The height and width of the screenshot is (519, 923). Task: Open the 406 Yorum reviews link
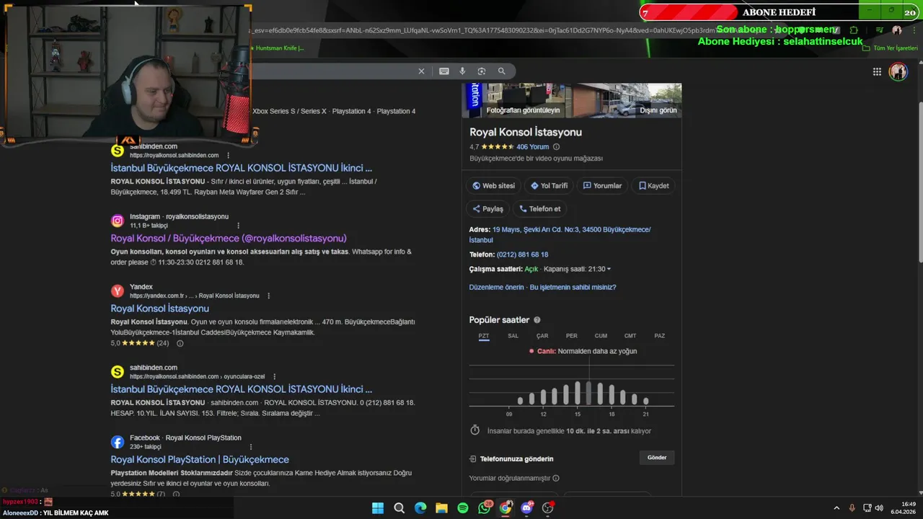532,147
